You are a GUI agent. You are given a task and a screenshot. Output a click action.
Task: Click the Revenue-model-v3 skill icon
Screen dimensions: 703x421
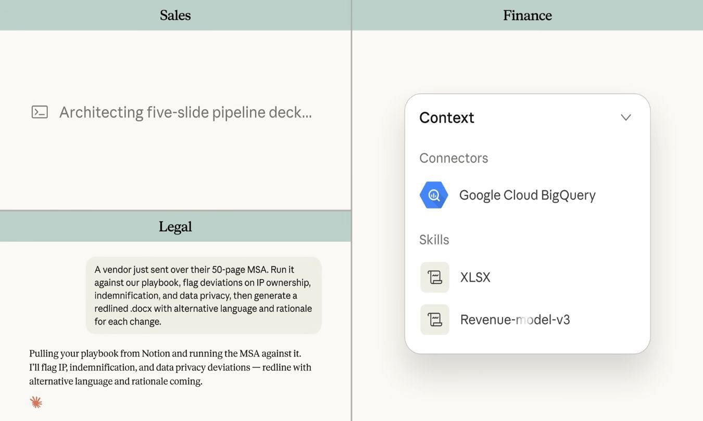(x=435, y=319)
